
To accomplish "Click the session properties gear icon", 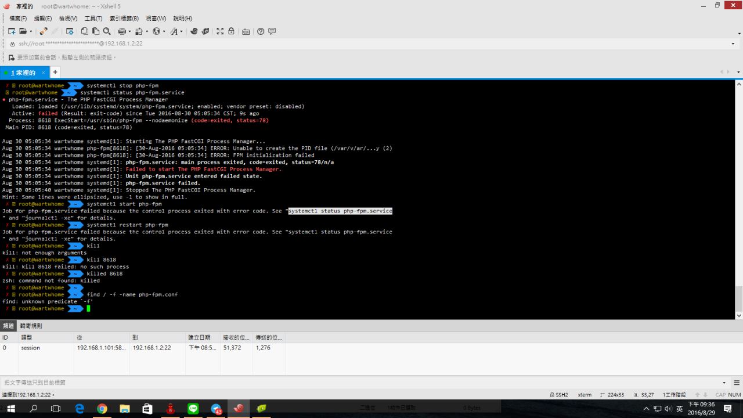I will tap(70, 31).
